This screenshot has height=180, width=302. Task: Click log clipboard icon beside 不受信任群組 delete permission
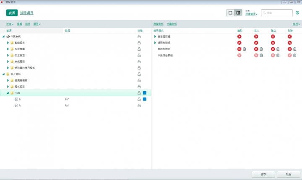coord(294,55)
